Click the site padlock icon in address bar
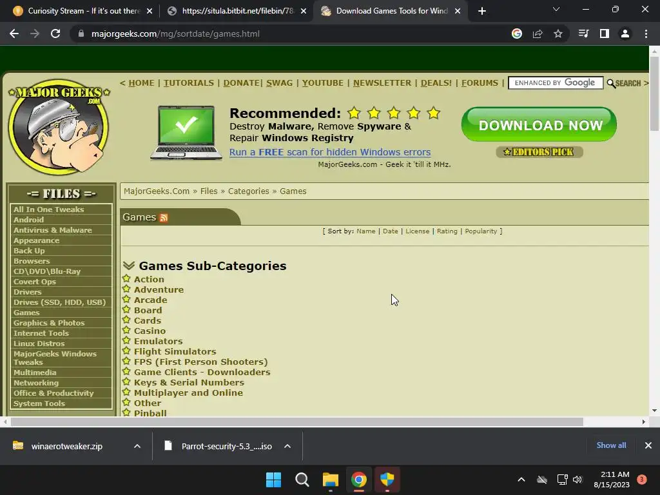Screen dimensions: 660x495 (81, 34)
